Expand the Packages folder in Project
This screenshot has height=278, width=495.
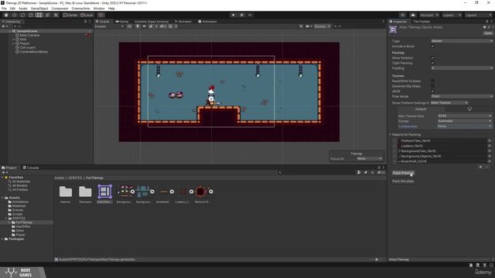click(x=2, y=239)
